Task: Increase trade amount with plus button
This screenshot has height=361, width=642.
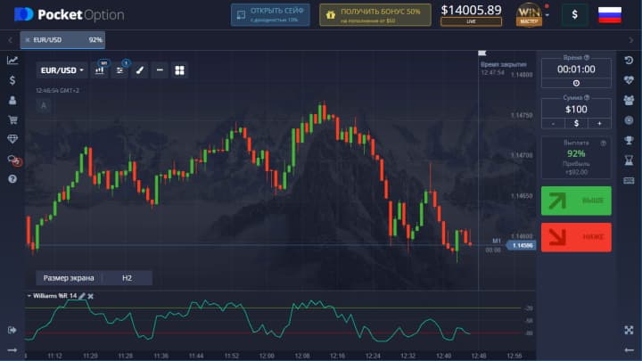Action: [x=599, y=123]
